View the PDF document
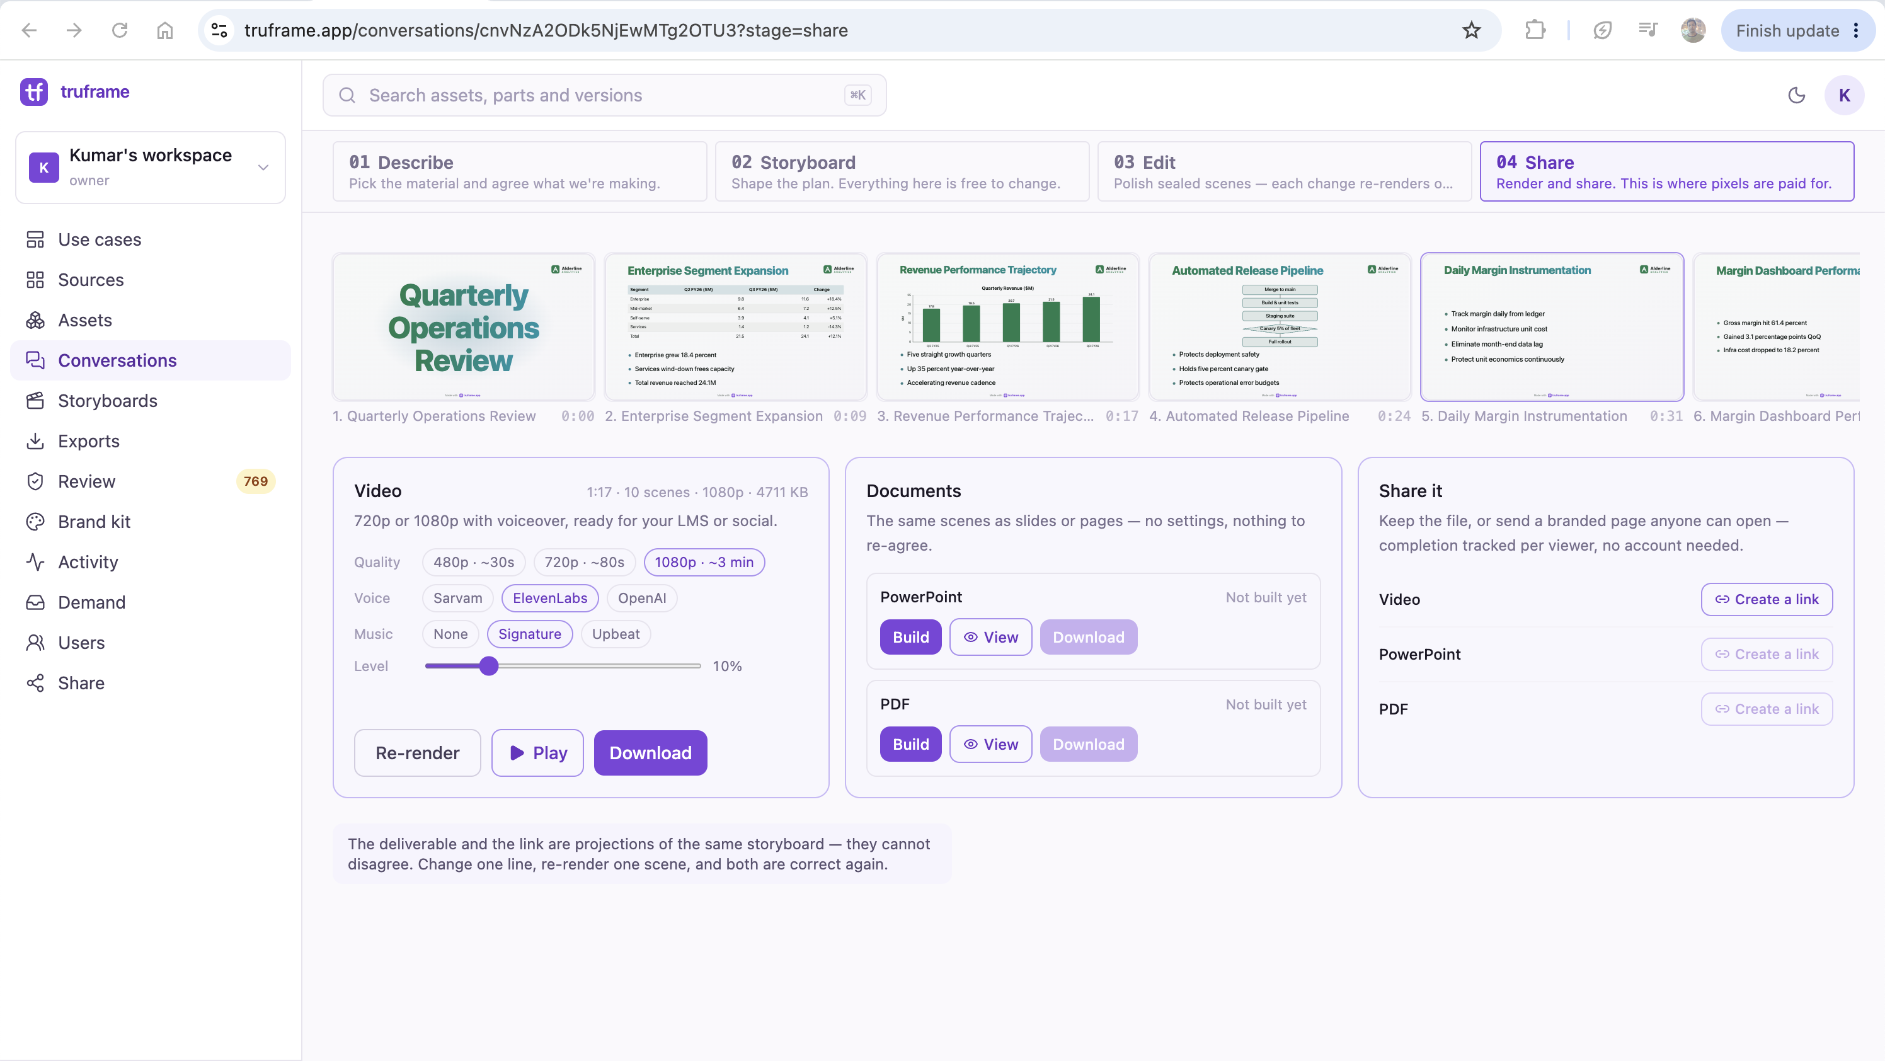 point(991,743)
